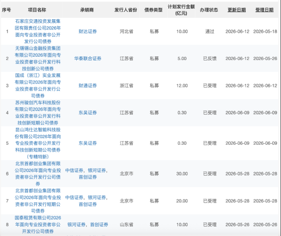281x236 pixels.
Task: Open 北京首都创业集团 短期公司债券 link in row 7
Action: (x=38, y=201)
